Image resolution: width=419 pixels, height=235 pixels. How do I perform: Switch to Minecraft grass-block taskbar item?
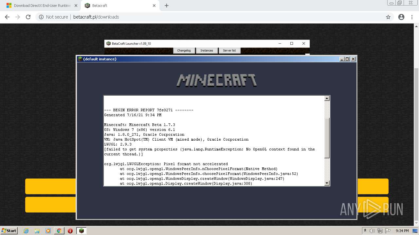[81, 231]
